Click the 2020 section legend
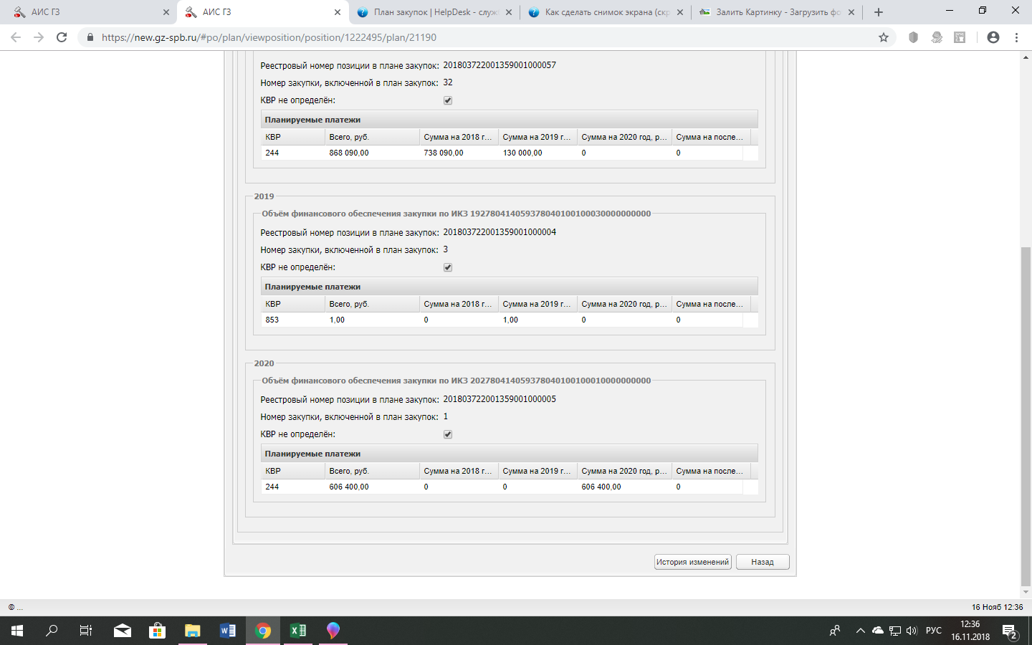The height and width of the screenshot is (645, 1032). point(264,363)
